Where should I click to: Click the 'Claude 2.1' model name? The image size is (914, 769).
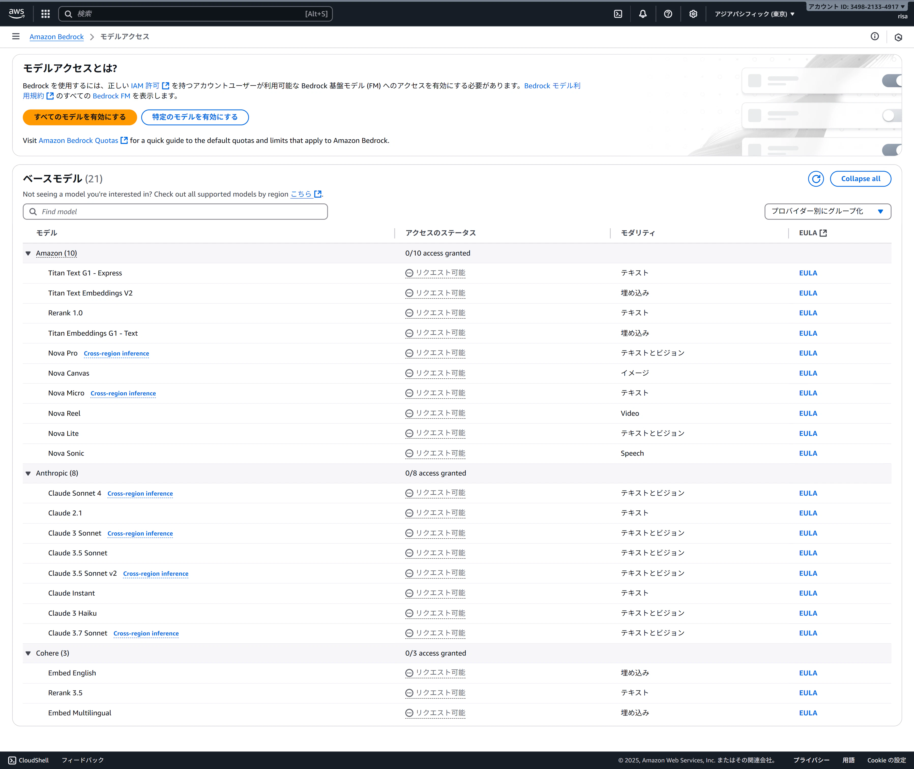pos(65,513)
